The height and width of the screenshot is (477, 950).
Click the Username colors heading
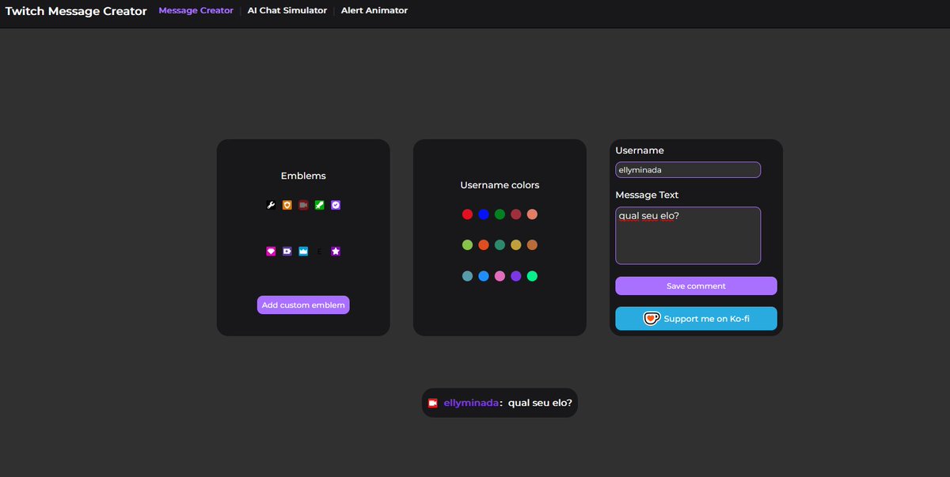coord(500,185)
